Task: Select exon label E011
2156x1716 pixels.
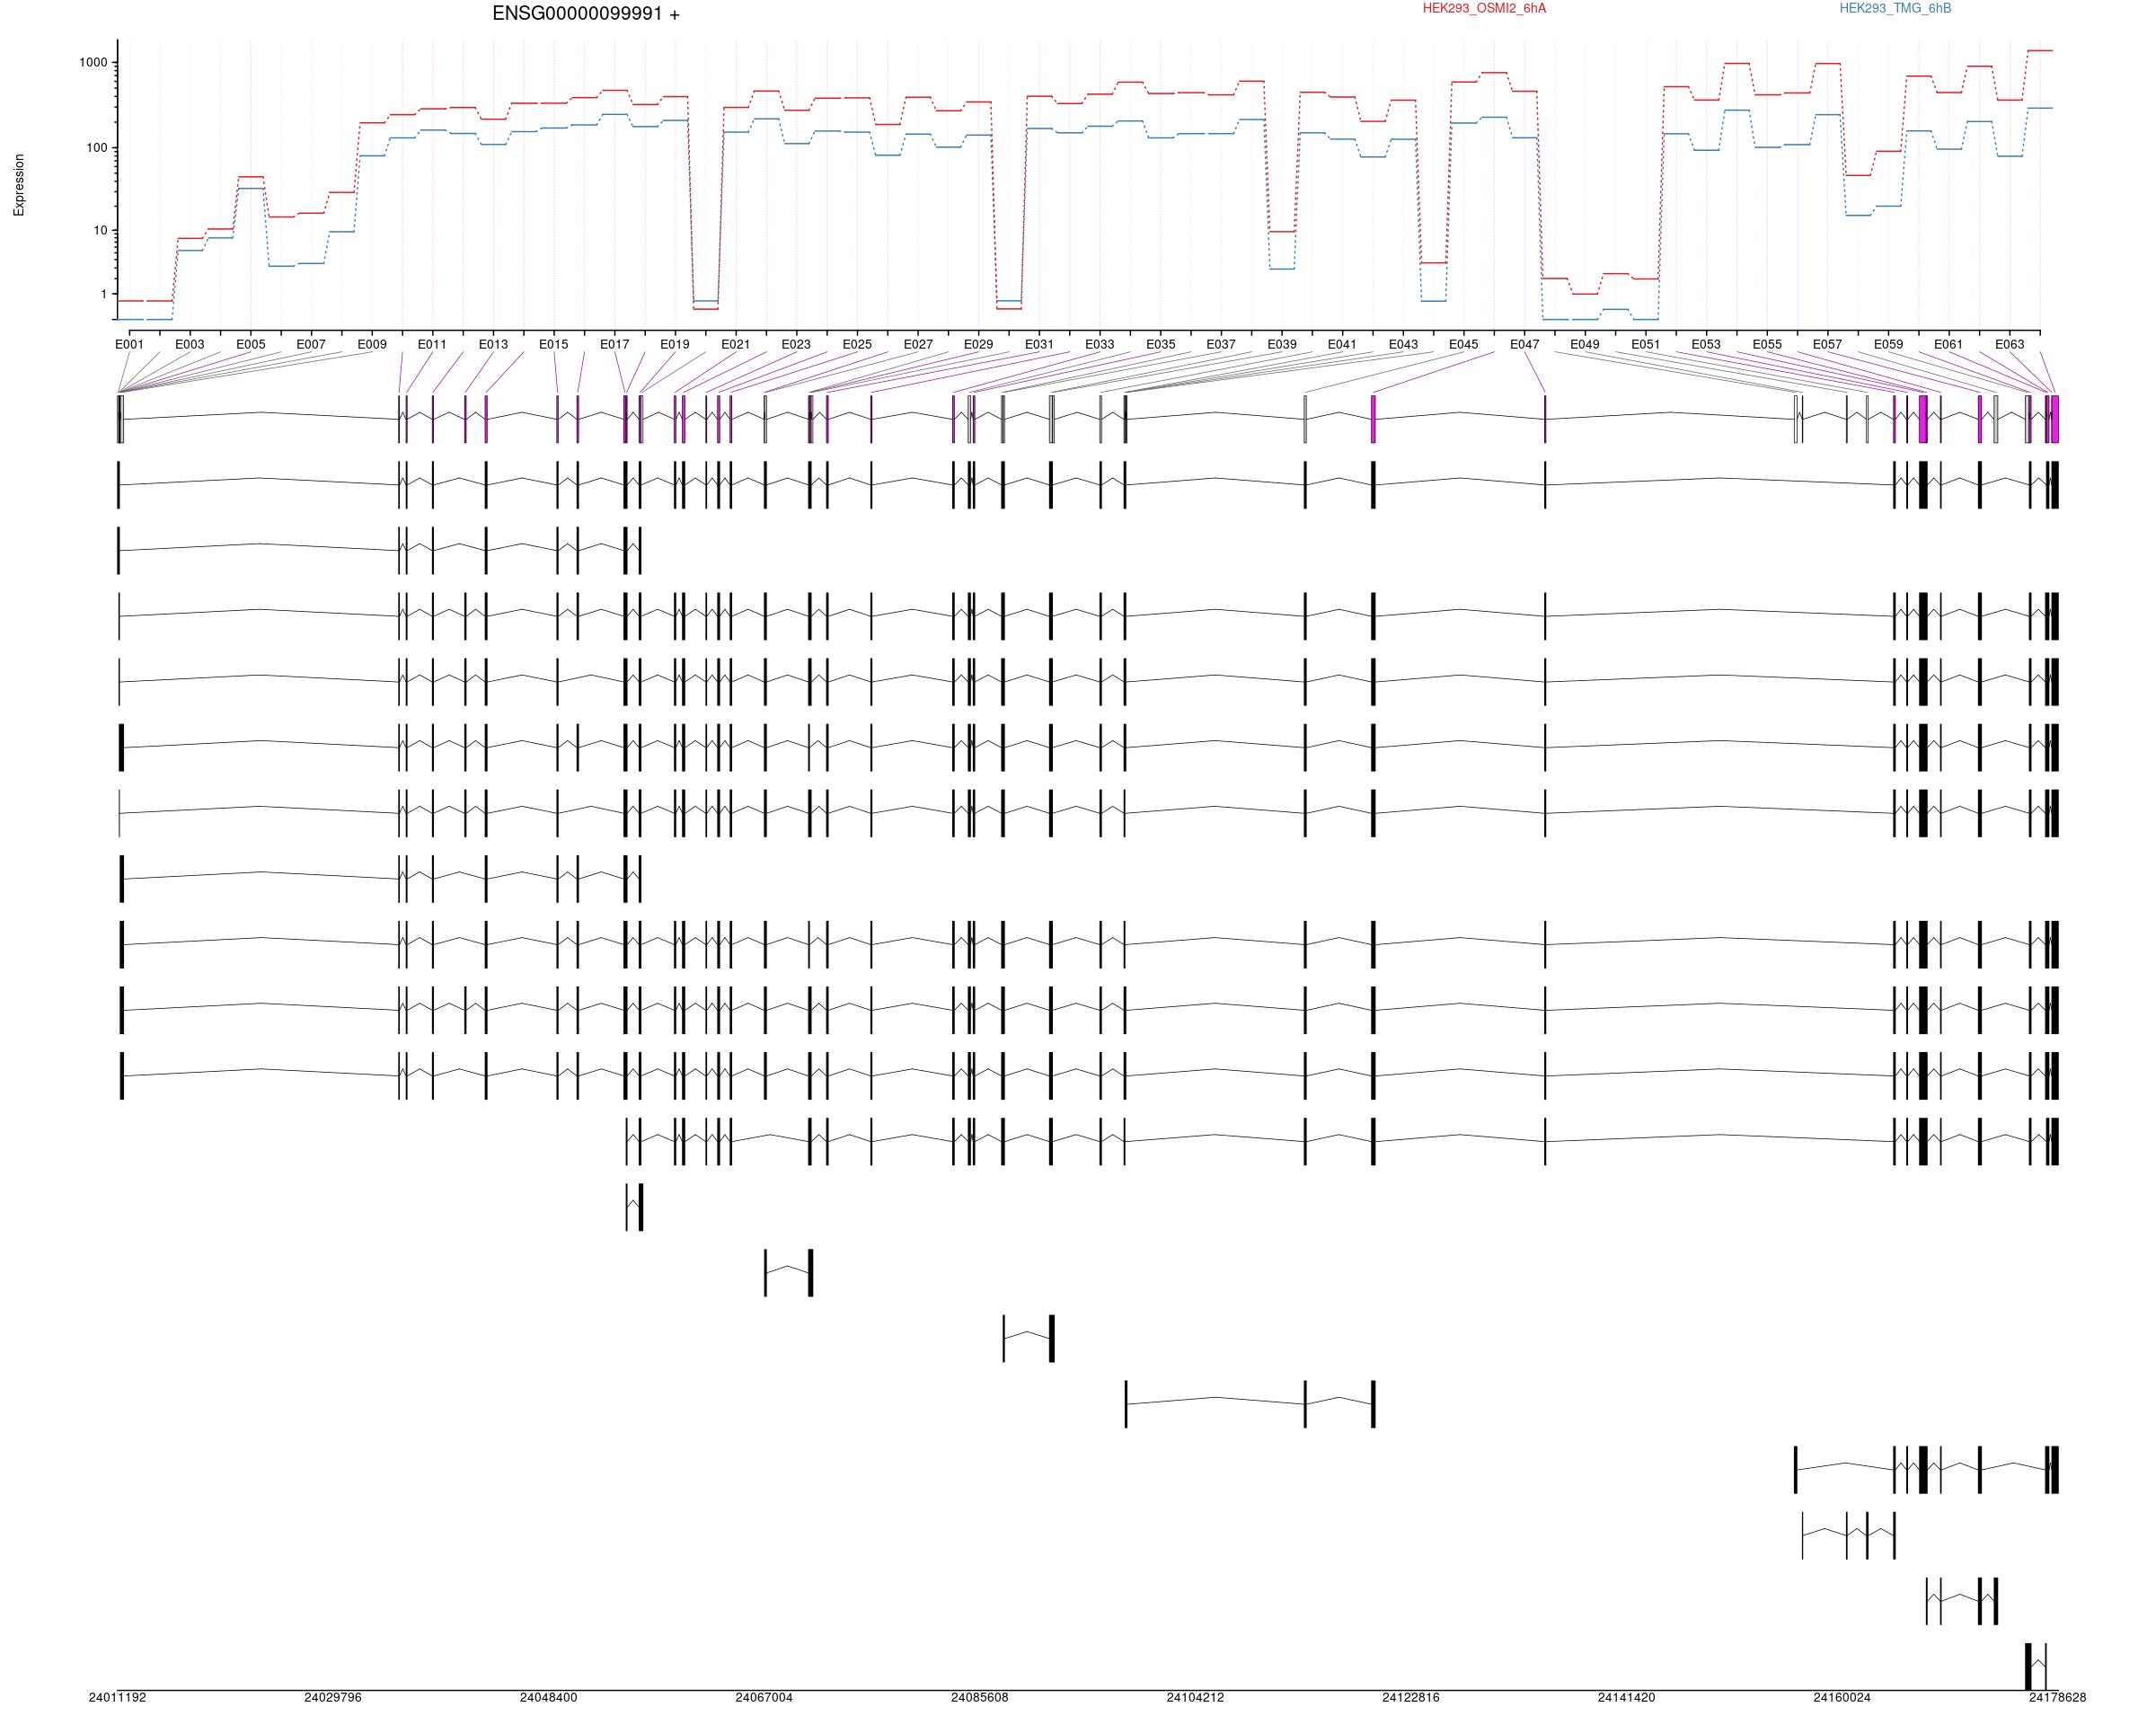Action: 432,345
